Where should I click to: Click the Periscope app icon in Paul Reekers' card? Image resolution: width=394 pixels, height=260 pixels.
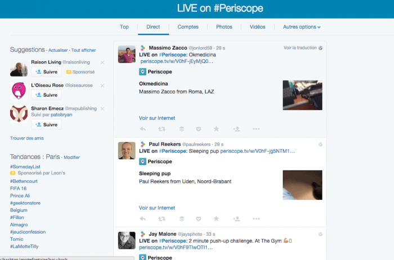142,162
